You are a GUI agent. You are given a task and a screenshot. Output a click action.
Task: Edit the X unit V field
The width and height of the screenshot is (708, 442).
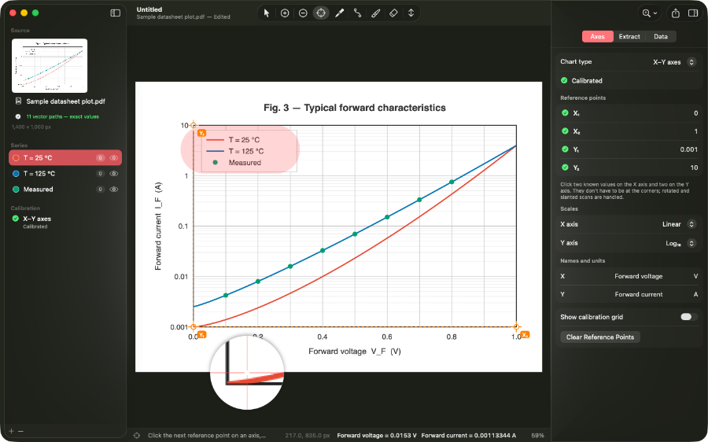[695, 276]
